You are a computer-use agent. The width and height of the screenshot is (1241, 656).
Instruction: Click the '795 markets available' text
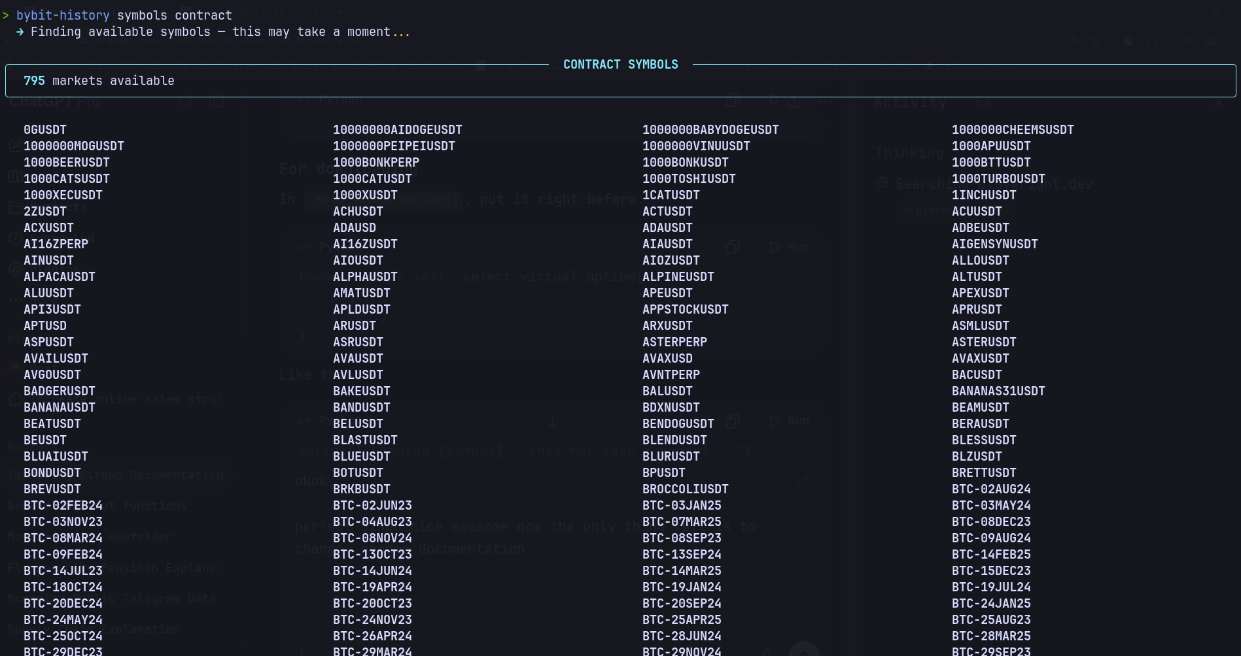(99, 81)
